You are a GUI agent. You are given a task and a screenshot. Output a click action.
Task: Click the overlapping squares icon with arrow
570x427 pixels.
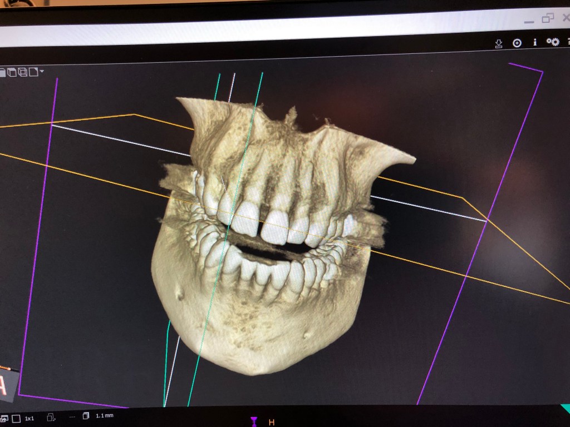pyautogui.click(x=51, y=417)
